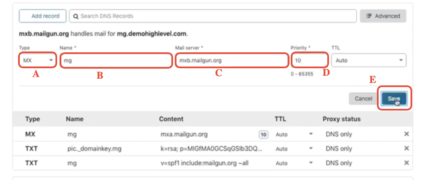
Task: Expand TTL dropdown for pic._domainkey.mg record
Action: click(311, 149)
